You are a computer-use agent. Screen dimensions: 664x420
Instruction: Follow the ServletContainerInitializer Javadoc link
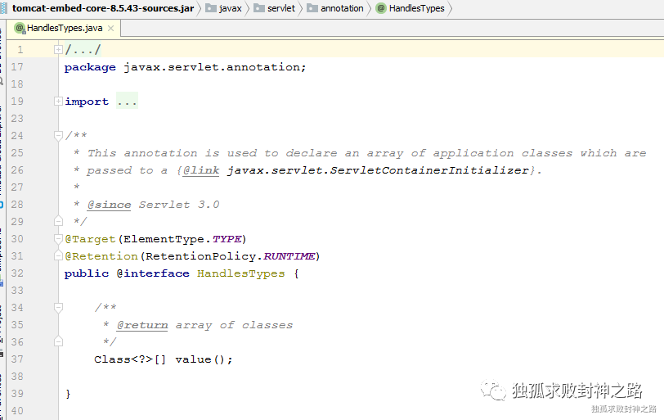click(x=378, y=170)
